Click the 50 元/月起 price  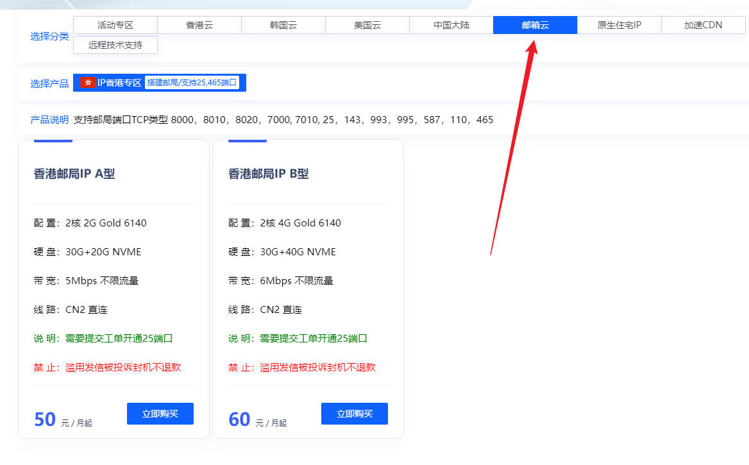tap(62, 419)
